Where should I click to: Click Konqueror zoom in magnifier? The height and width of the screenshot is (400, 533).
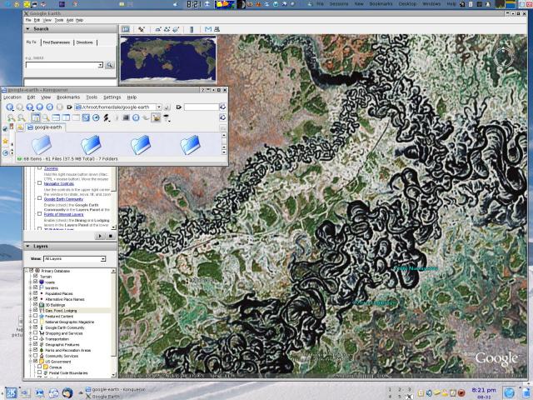click(x=11, y=117)
